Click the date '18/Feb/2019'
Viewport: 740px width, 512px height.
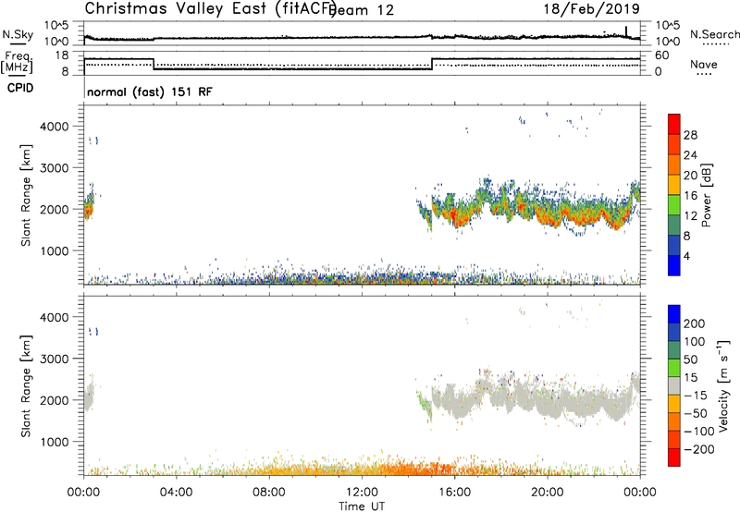tap(592, 8)
